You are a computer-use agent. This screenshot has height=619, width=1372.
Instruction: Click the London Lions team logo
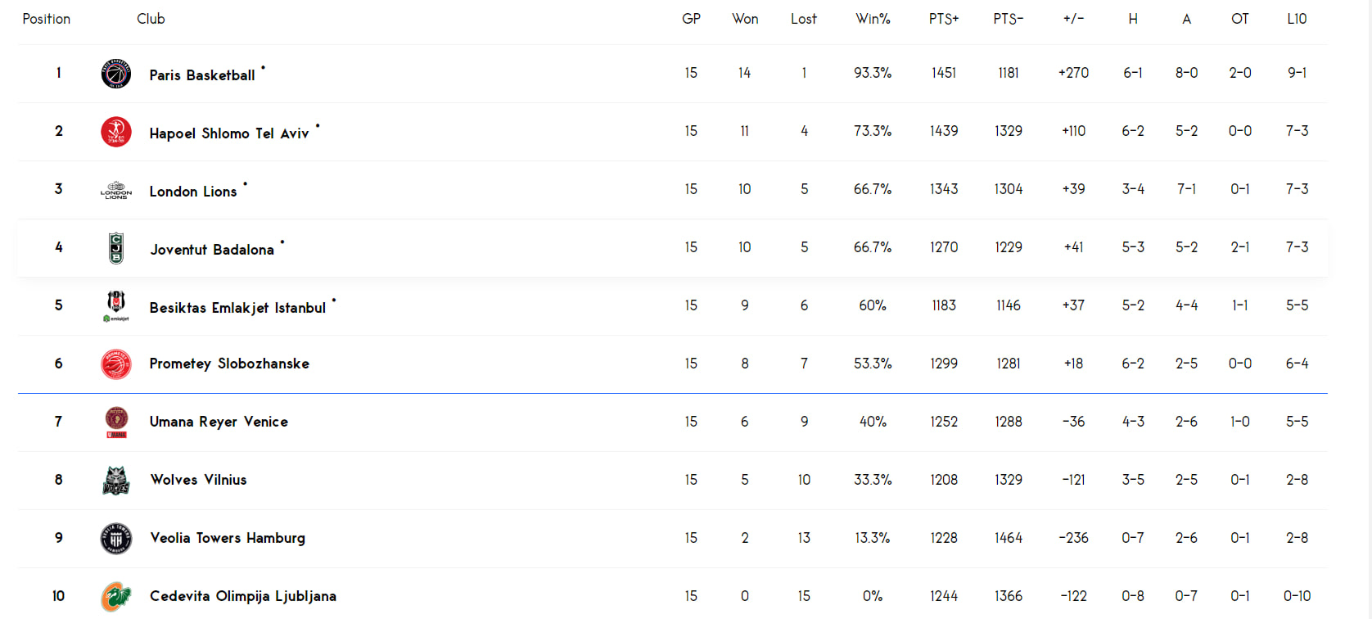pos(116,190)
